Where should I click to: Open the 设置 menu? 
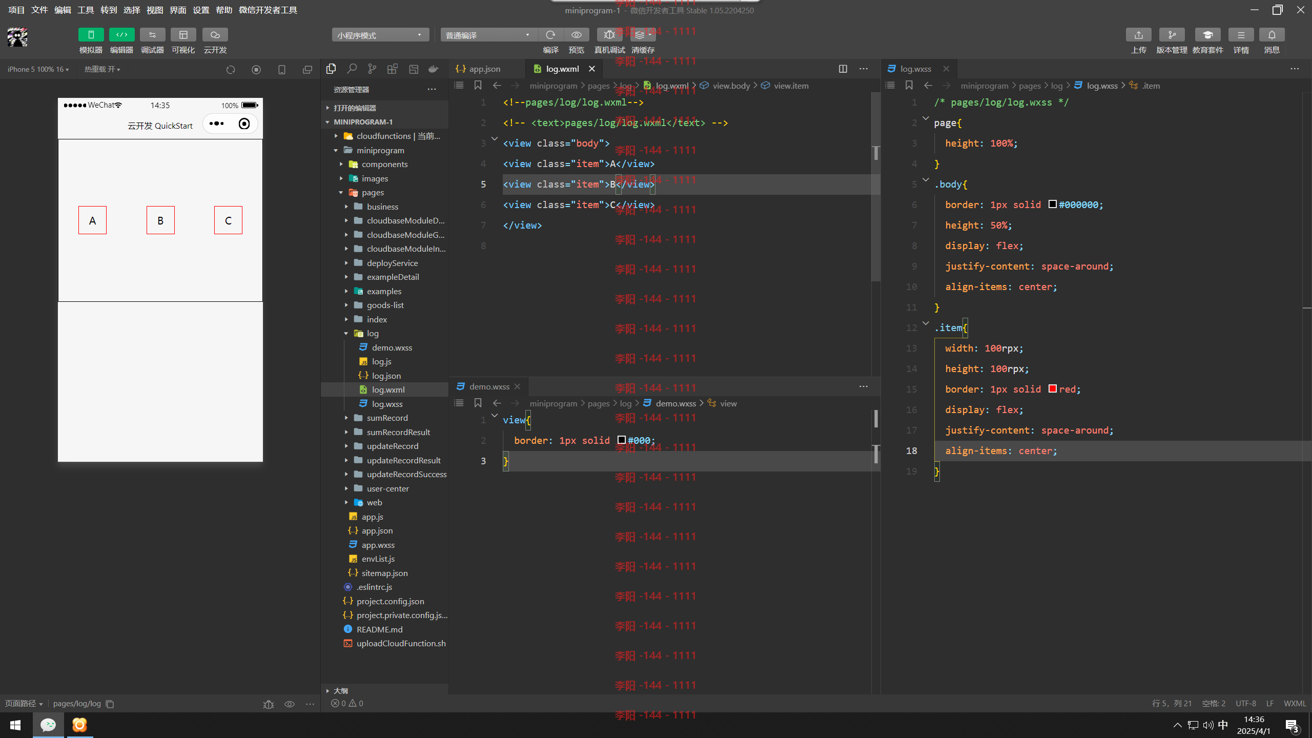pos(201,10)
